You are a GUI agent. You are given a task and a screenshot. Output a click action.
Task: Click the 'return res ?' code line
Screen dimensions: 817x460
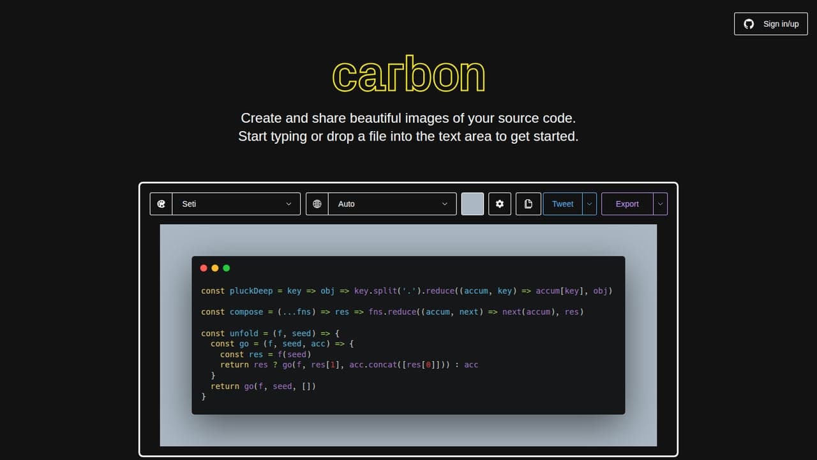click(x=349, y=365)
